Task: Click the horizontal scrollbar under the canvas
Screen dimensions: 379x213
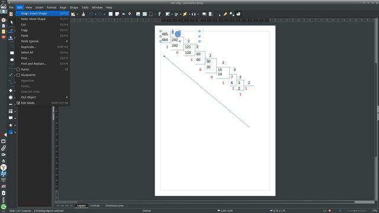Action: [x=216, y=202]
